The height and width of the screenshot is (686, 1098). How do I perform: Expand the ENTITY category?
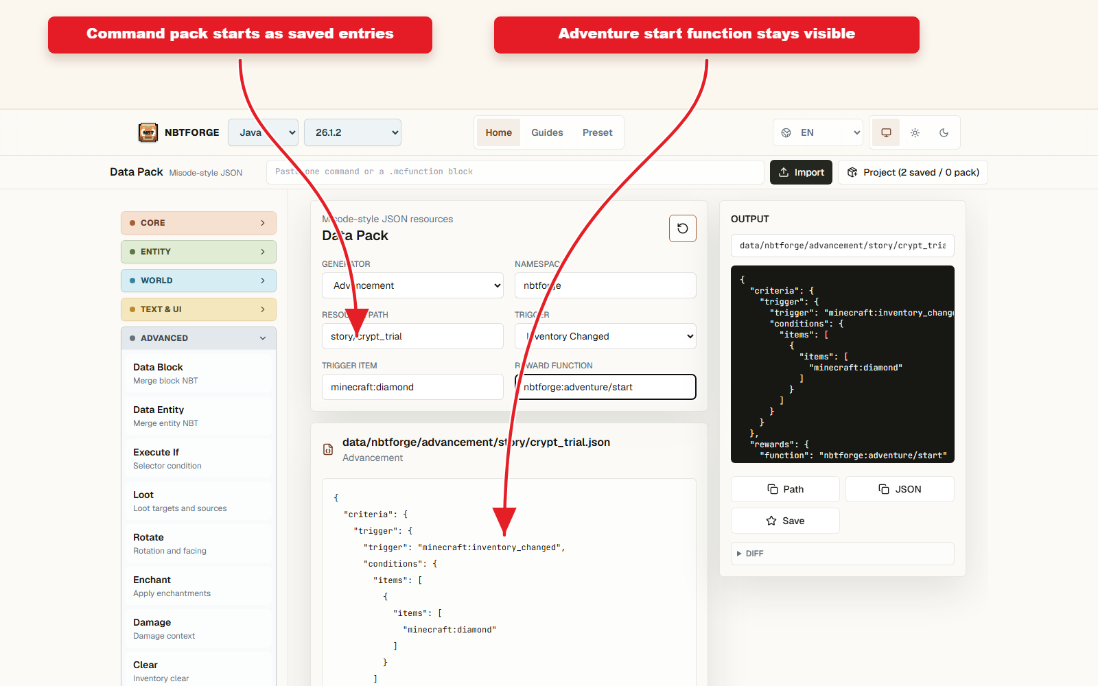pyautogui.click(x=198, y=252)
